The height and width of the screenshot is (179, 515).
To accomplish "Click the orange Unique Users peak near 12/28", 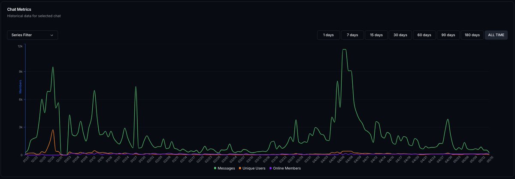I will 53,130.
